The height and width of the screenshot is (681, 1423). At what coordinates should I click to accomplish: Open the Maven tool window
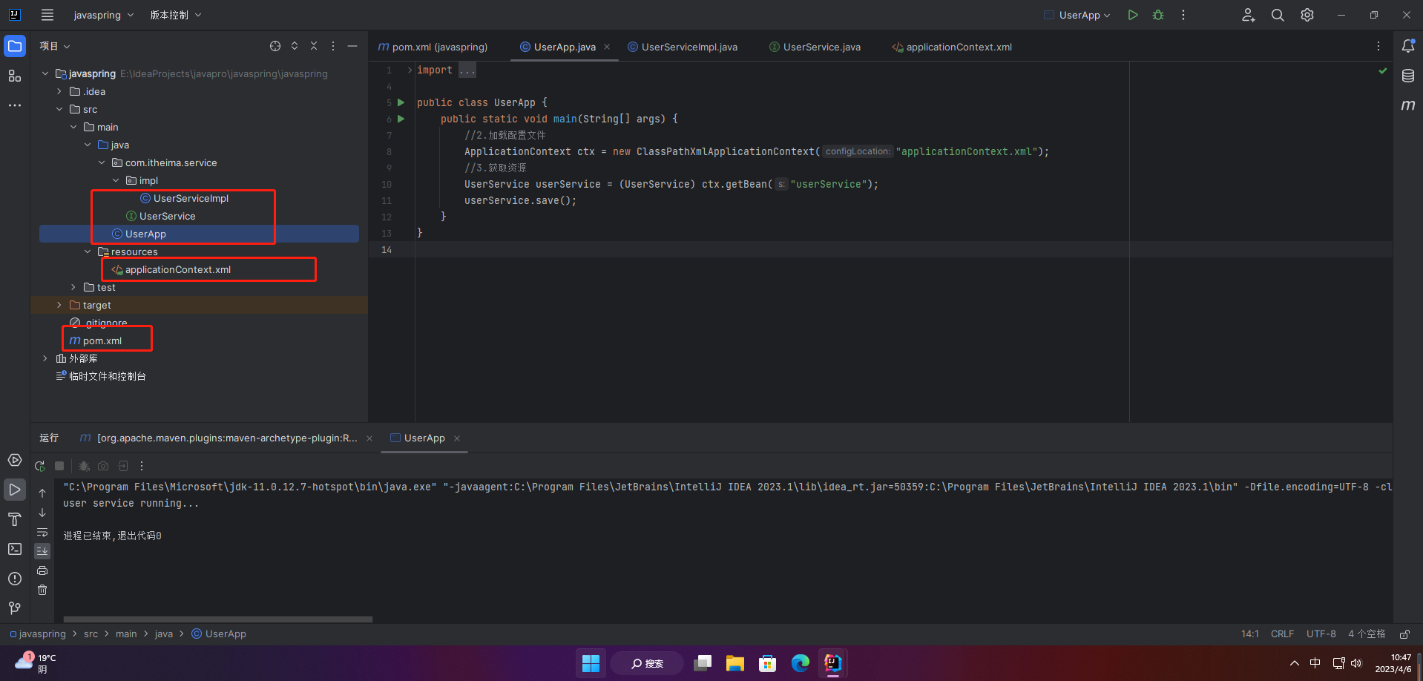(x=1407, y=105)
